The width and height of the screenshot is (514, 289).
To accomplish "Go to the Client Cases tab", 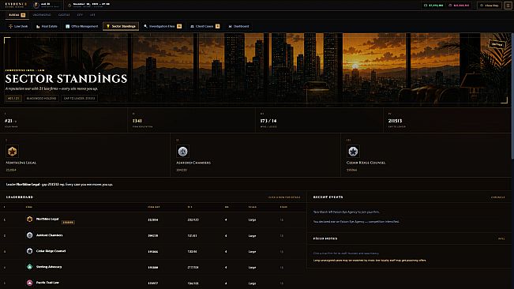I will (x=205, y=26).
